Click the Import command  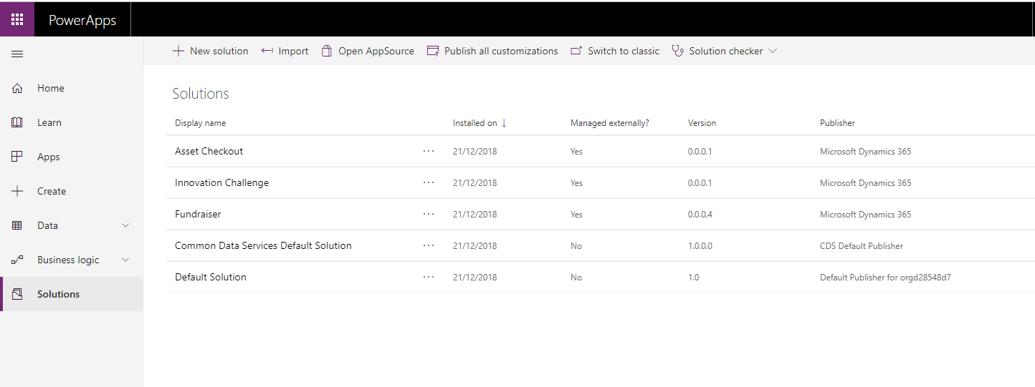coord(285,51)
